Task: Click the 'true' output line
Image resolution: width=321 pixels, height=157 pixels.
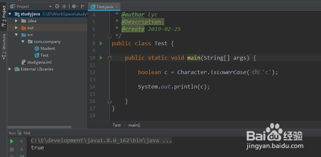Action: [37, 147]
